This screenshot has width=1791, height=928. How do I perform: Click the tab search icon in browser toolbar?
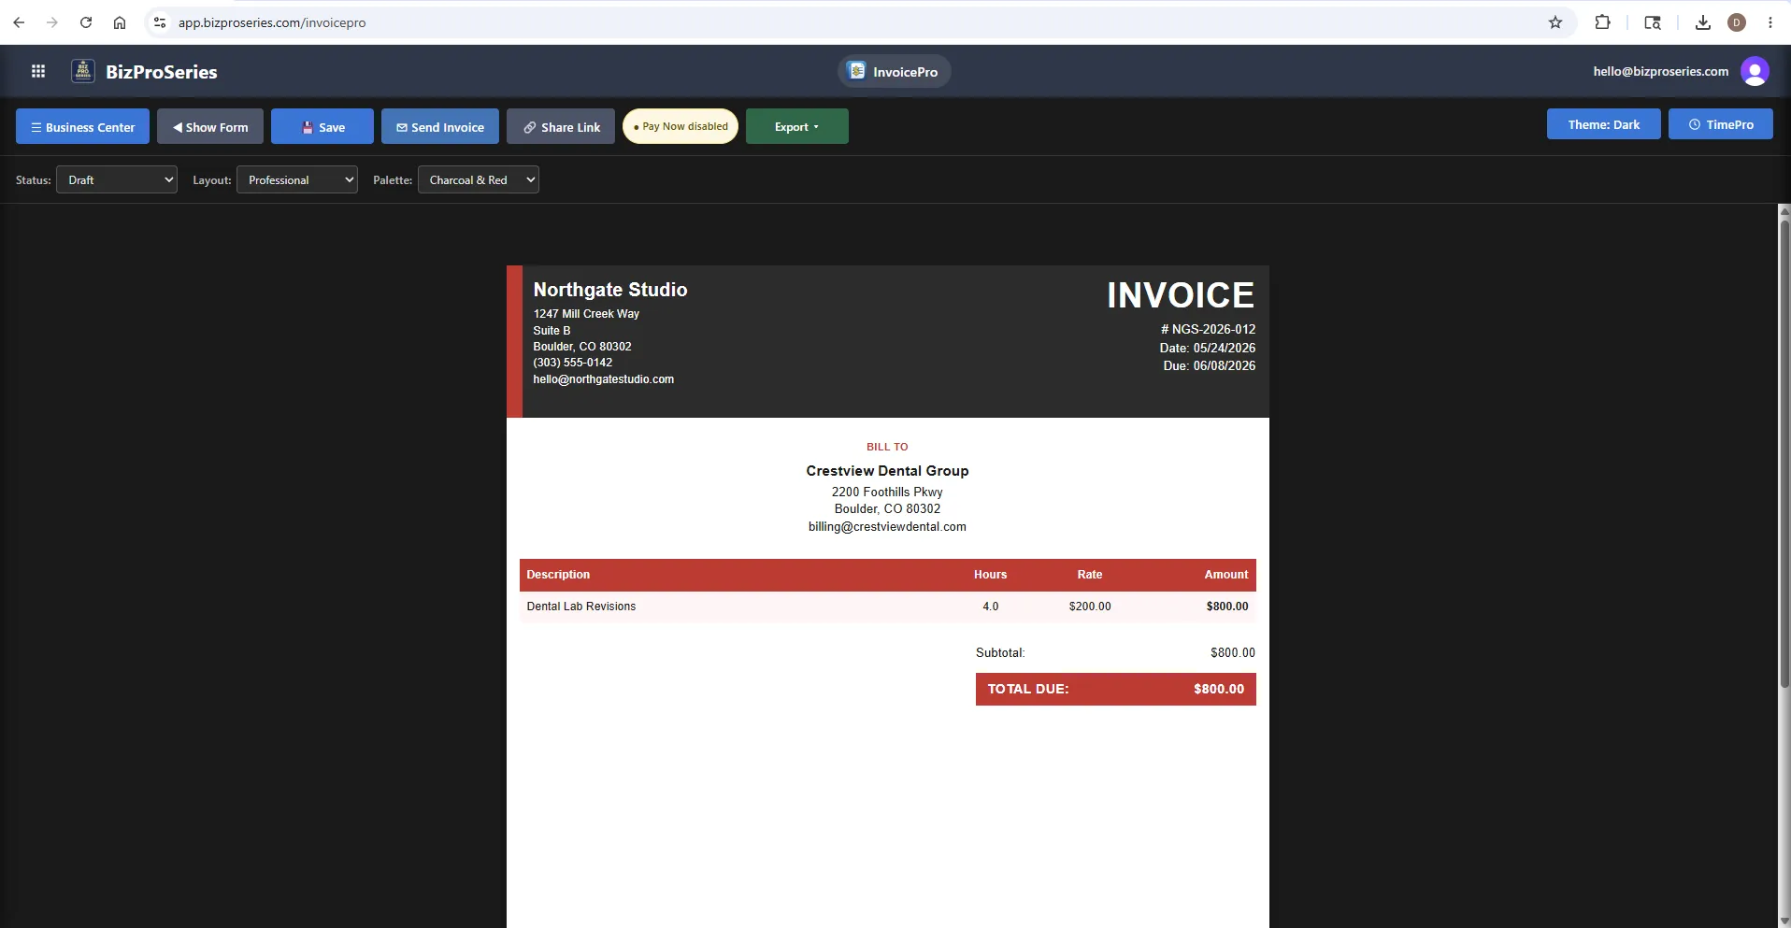coord(1653,22)
